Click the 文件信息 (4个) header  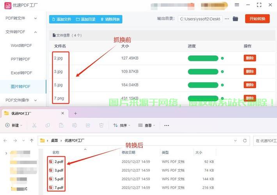click(x=67, y=35)
